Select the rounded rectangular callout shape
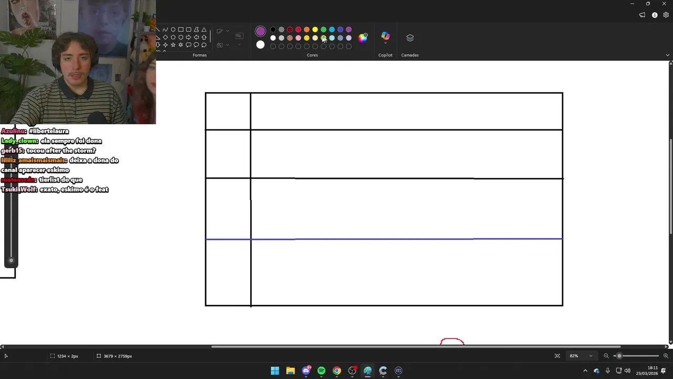This screenshot has height=379, width=673. [x=189, y=45]
